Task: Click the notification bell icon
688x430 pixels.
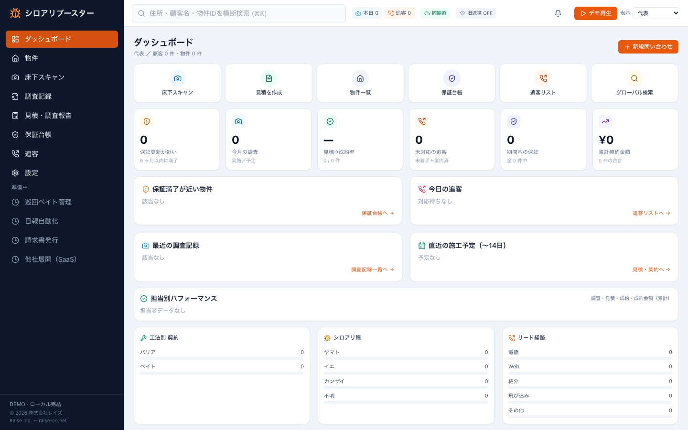Action: [558, 13]
